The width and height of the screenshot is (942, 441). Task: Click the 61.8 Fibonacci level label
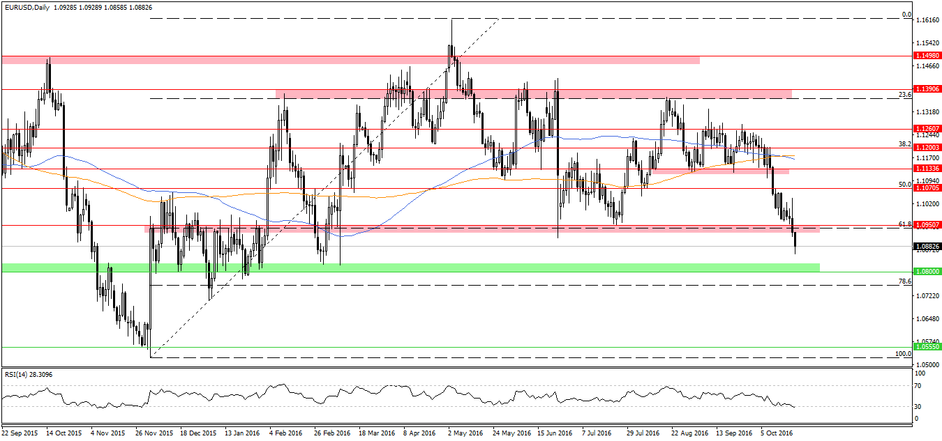coord(905,224)
